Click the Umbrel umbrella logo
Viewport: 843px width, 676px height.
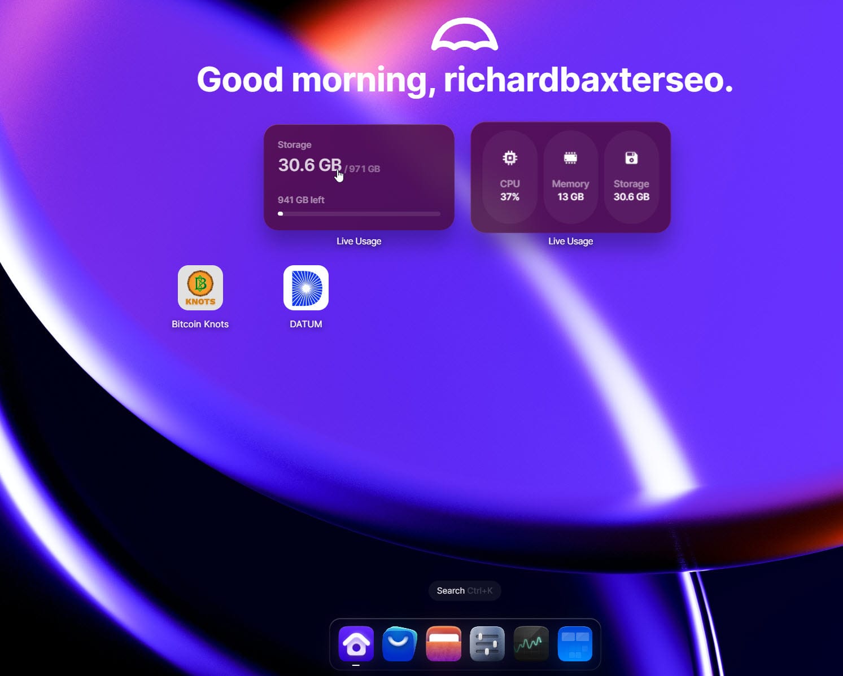tap(464, 35)
